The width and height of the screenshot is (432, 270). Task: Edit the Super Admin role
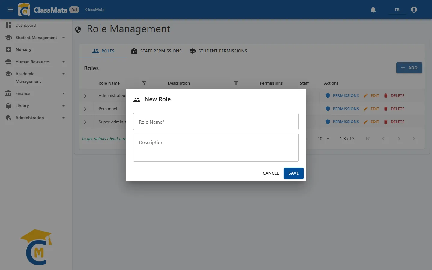371,121
